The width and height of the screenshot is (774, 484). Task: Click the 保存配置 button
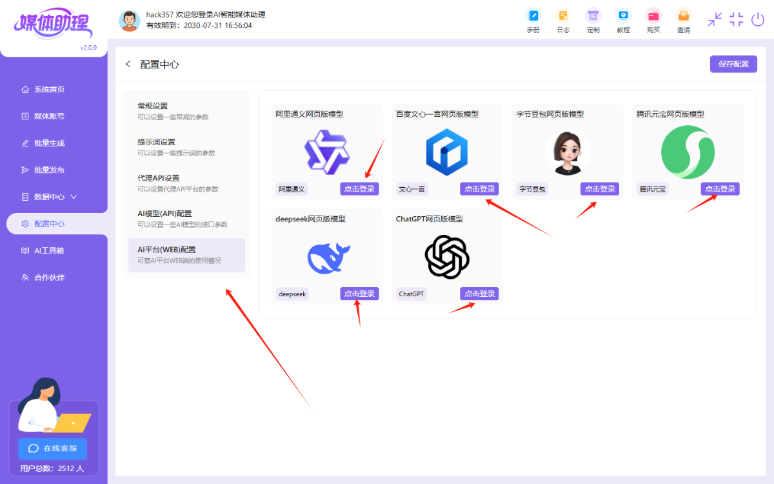[733, 64]
